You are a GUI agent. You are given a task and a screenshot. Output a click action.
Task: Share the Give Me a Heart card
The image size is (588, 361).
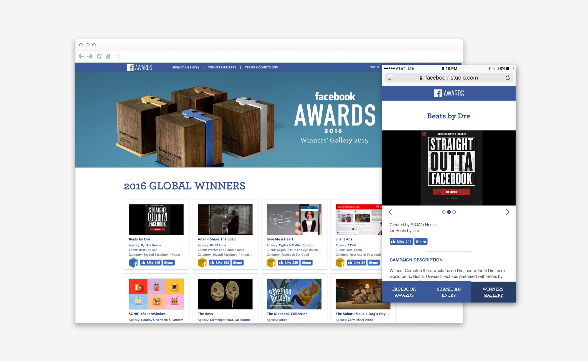pyautogui.click(x=306, y=263)
